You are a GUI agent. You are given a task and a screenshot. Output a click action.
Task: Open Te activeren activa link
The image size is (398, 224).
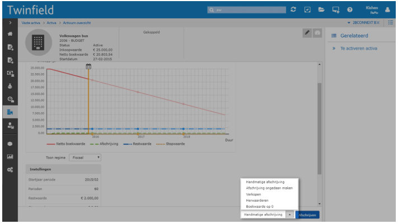(358, 49)
